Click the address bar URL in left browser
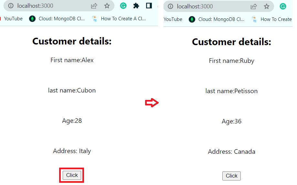Screen dimensions: 297x185 pos(35,6)
